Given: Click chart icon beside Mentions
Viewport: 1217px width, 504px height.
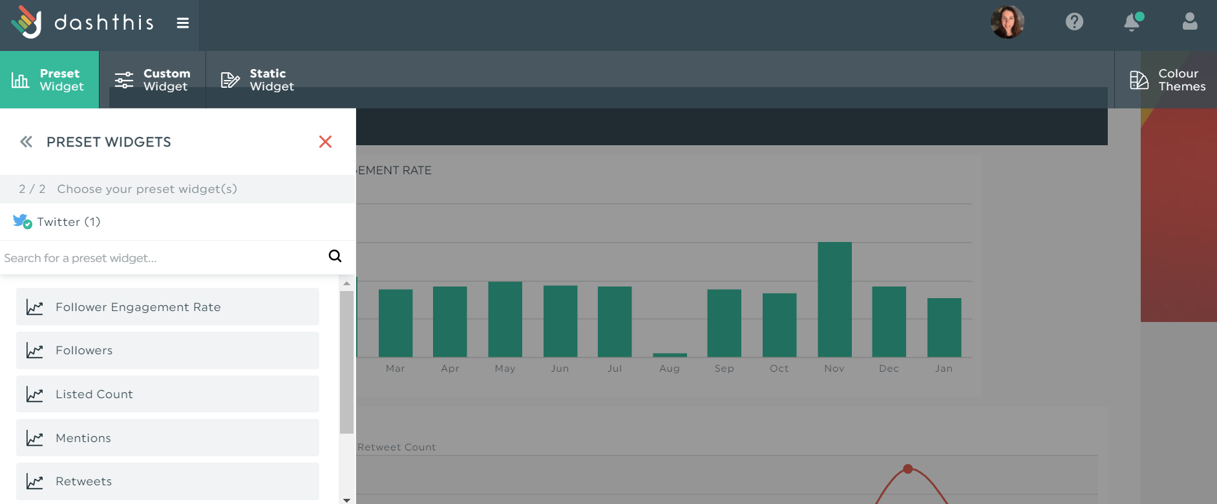Looking at the screenshot, I should (x=34, y=438).
